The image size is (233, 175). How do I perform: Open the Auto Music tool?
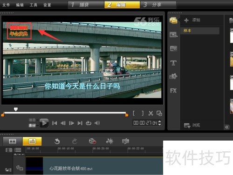point(125,141)
